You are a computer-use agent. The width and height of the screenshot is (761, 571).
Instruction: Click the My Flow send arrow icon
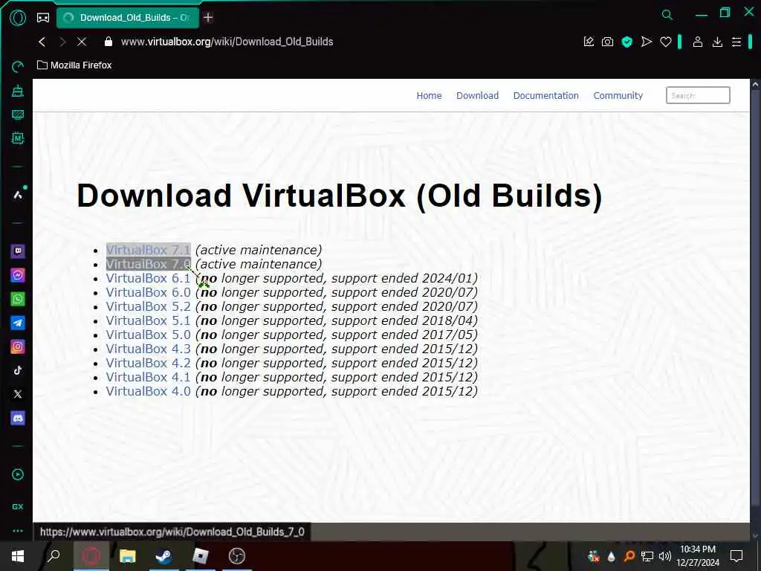click(646, 42)
